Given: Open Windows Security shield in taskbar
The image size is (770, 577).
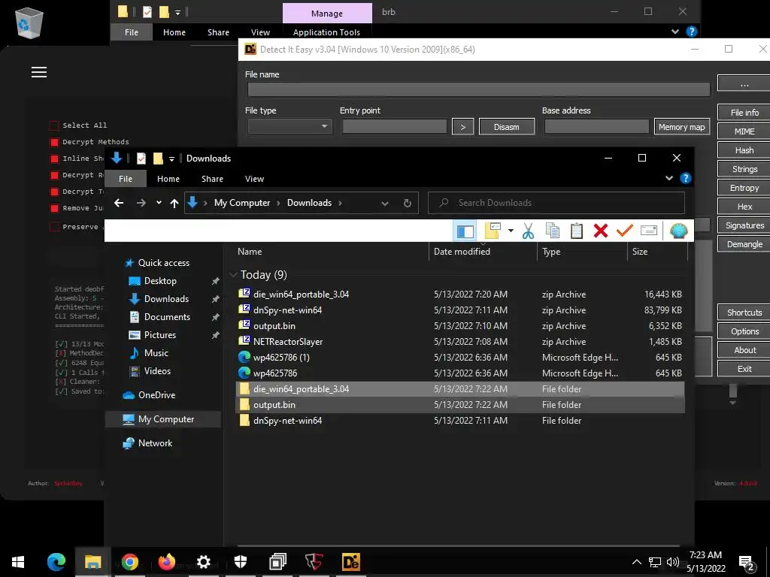Looking at the screenshot, I should pyautogui.click(x=240, y=562).
